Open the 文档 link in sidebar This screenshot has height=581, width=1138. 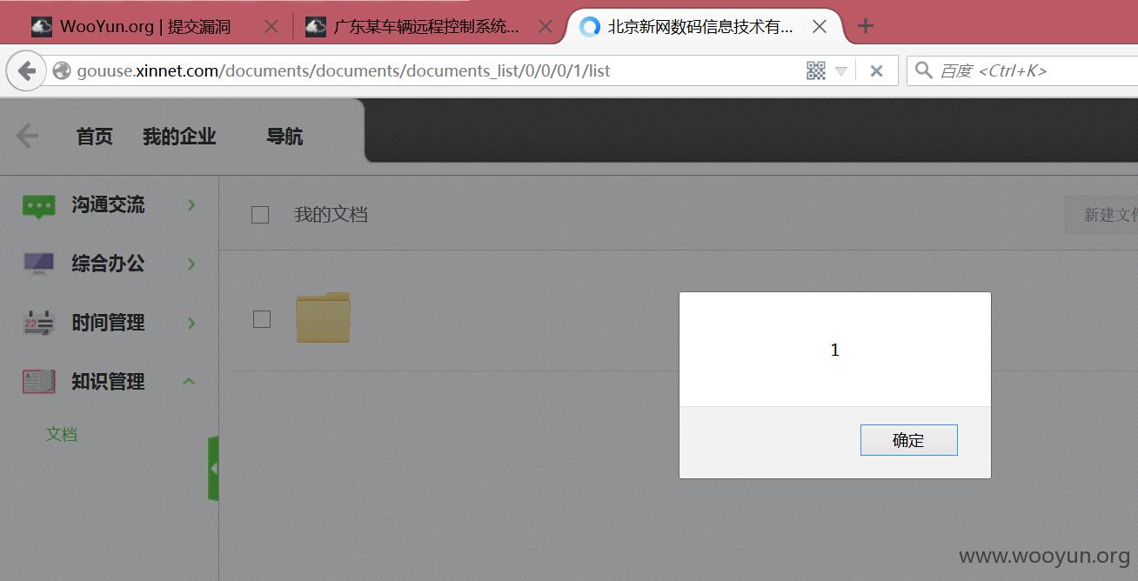click(62, 434)
